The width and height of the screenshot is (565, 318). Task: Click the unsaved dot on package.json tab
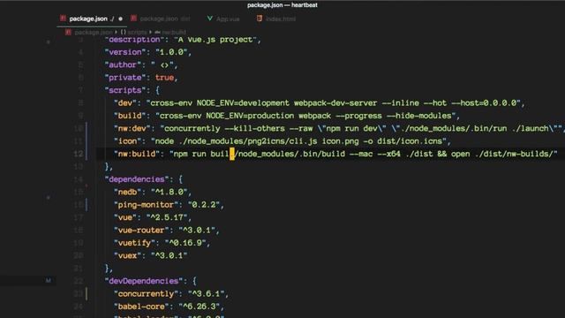click(120, 19)
